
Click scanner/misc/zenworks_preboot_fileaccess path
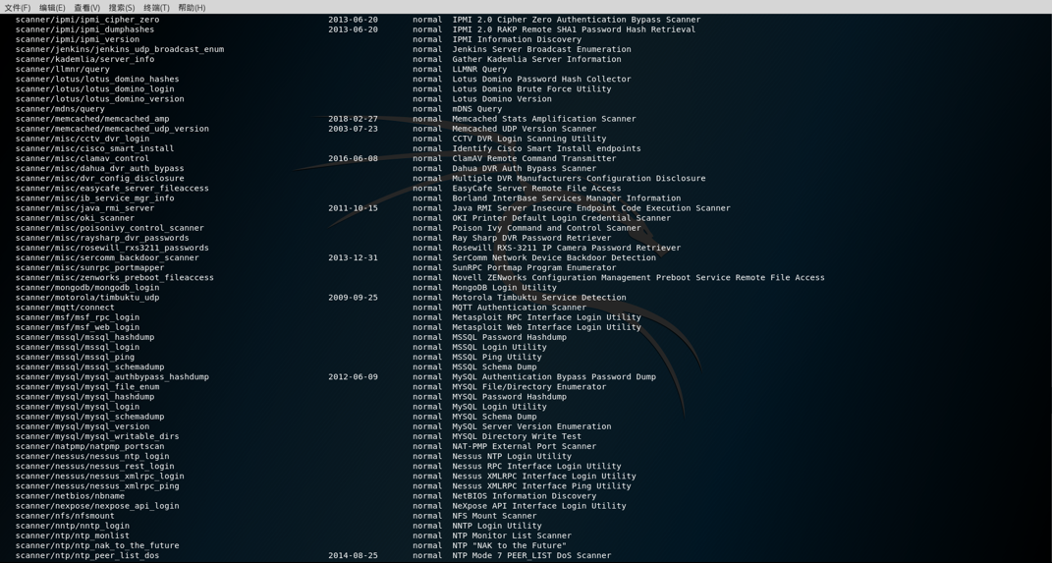[x=115, y=278]
